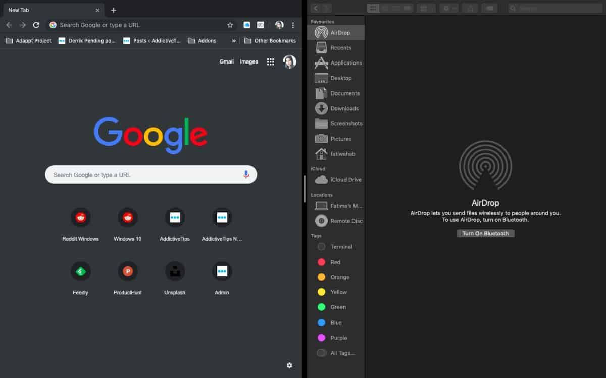
Task: Click Finder edit tags toolbar button
Action: coord(489,8)
